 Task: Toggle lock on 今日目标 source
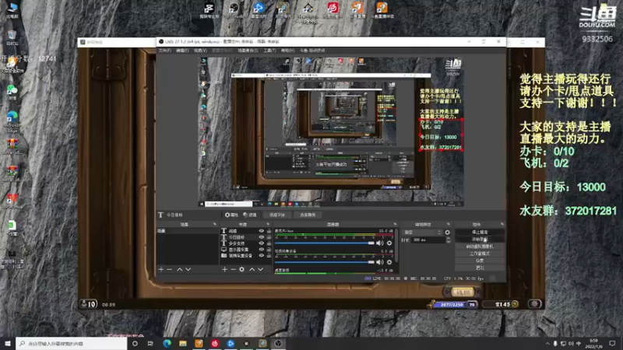269,237
